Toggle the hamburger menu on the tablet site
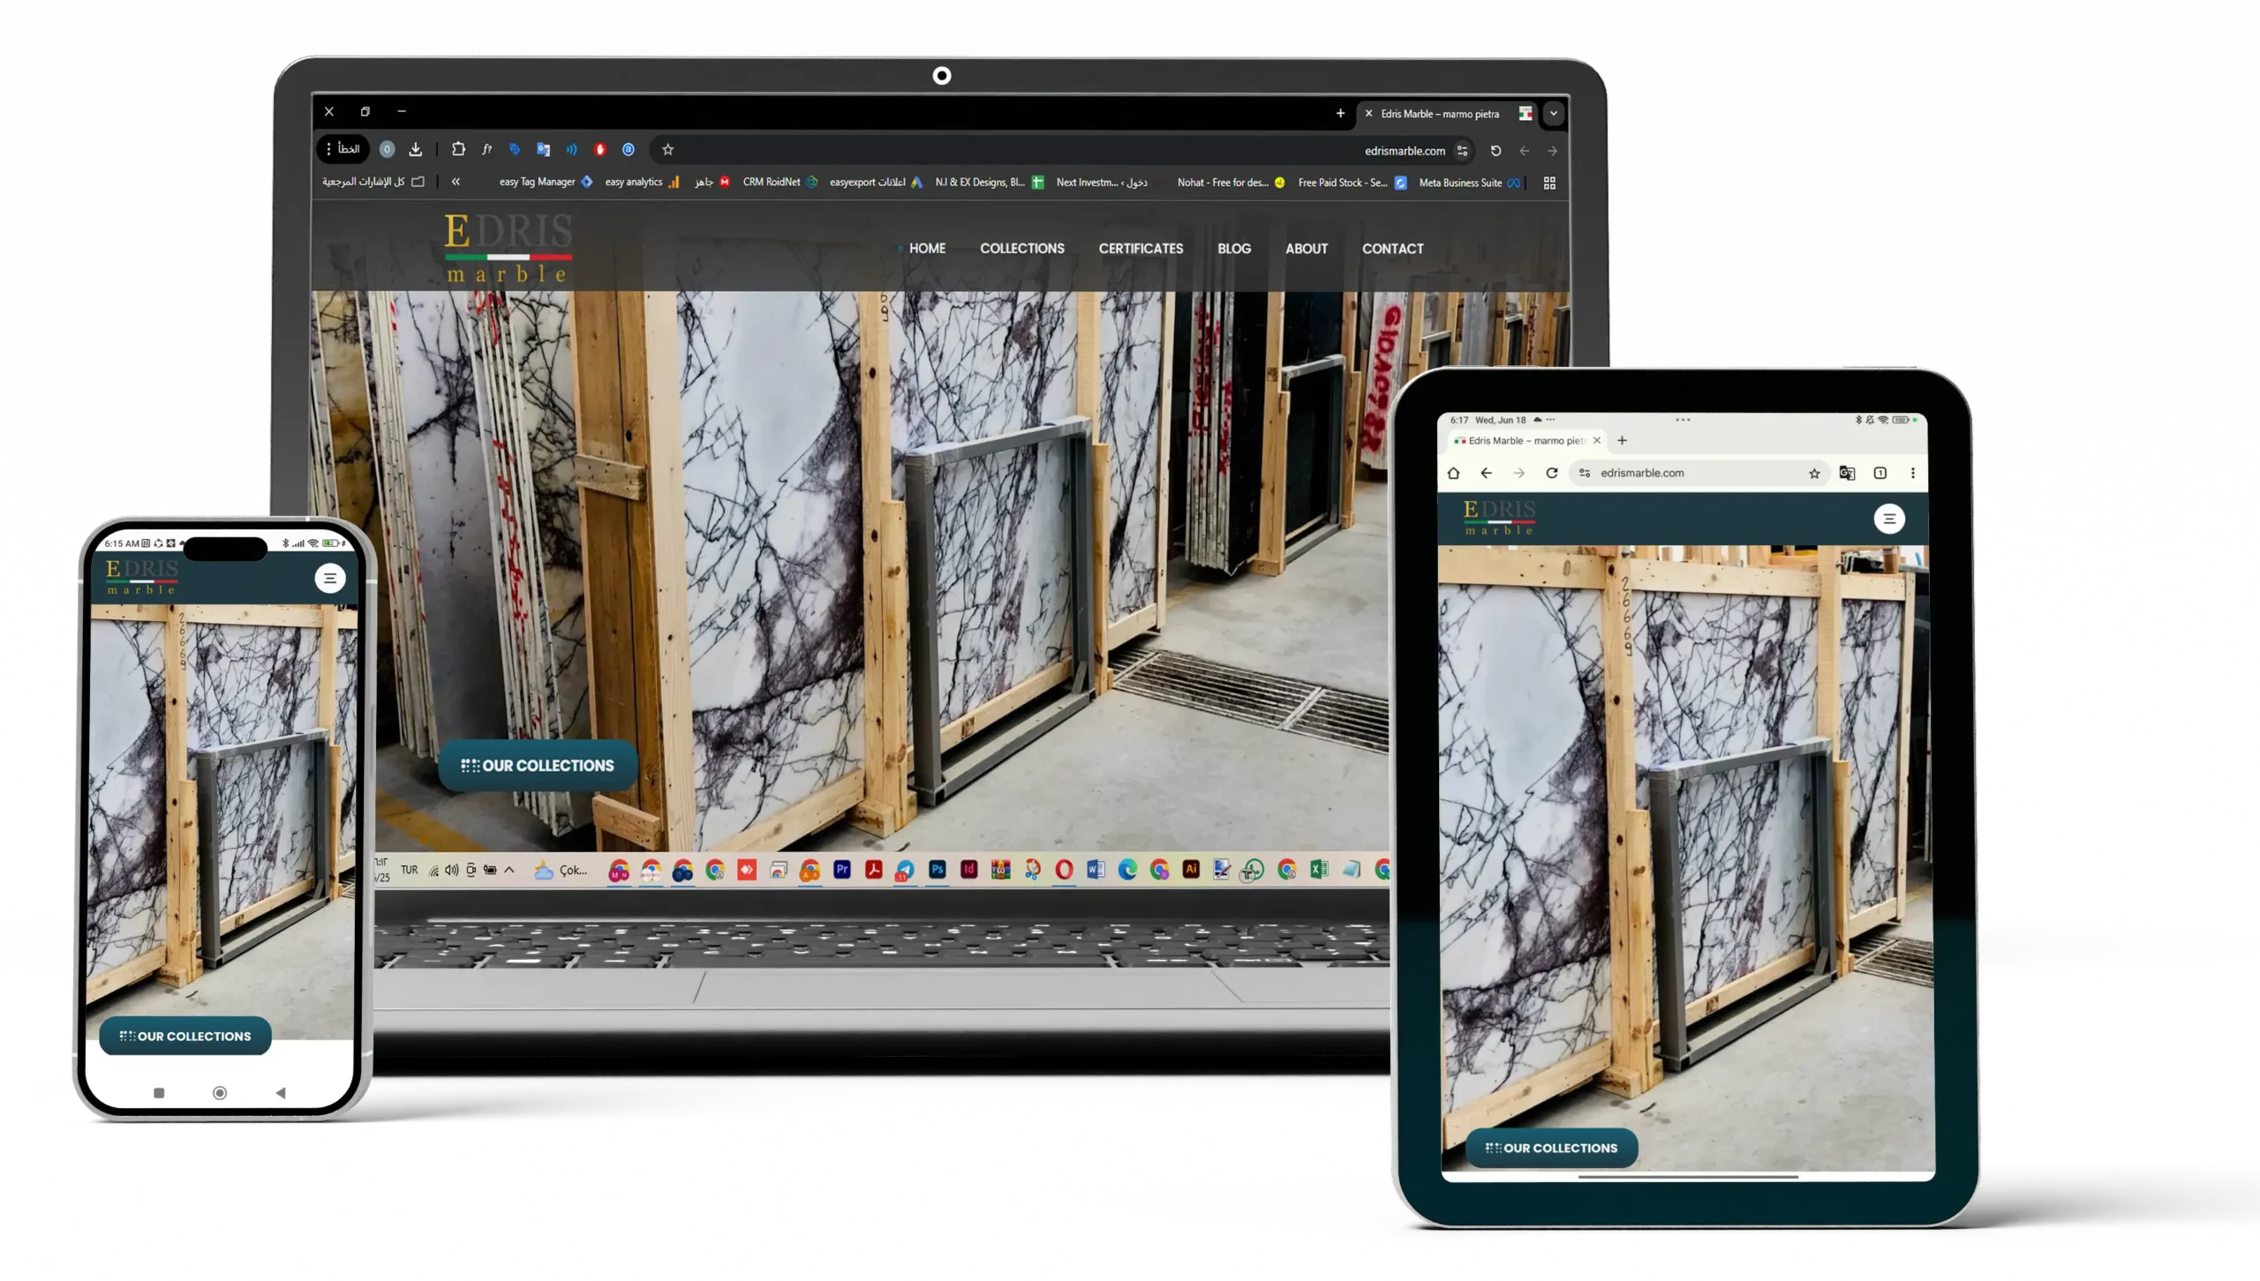 pos(1889,519)
